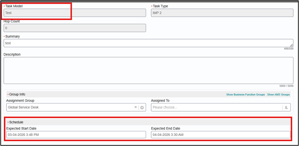Image resolution: width=299 pixels, height=146 pixels.
Task: Open the Assignment Group info icon
Action: 142,108
